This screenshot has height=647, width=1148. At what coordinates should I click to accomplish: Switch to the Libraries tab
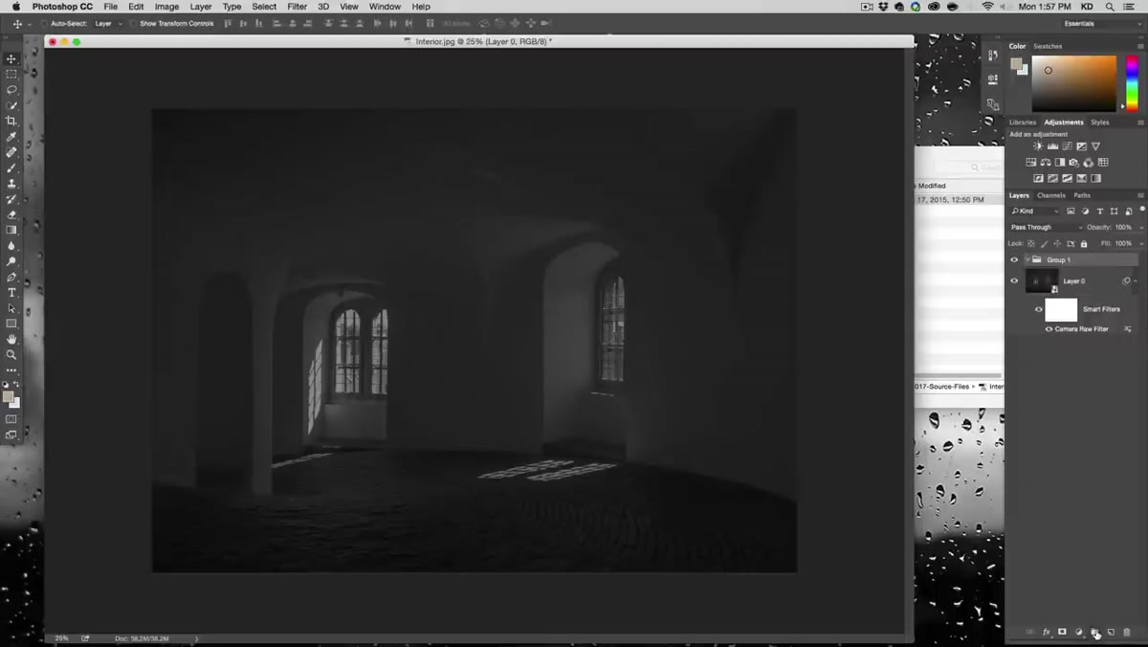point(1023,123)
